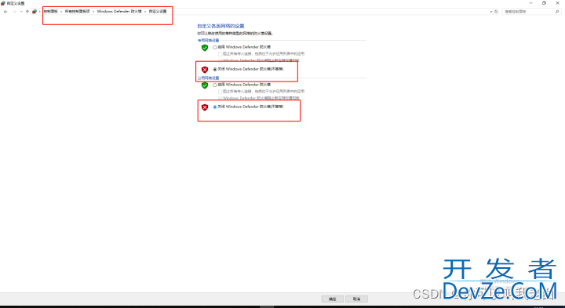Close the 自定义设置 window
565x308 pixels.
coord(557,3)
